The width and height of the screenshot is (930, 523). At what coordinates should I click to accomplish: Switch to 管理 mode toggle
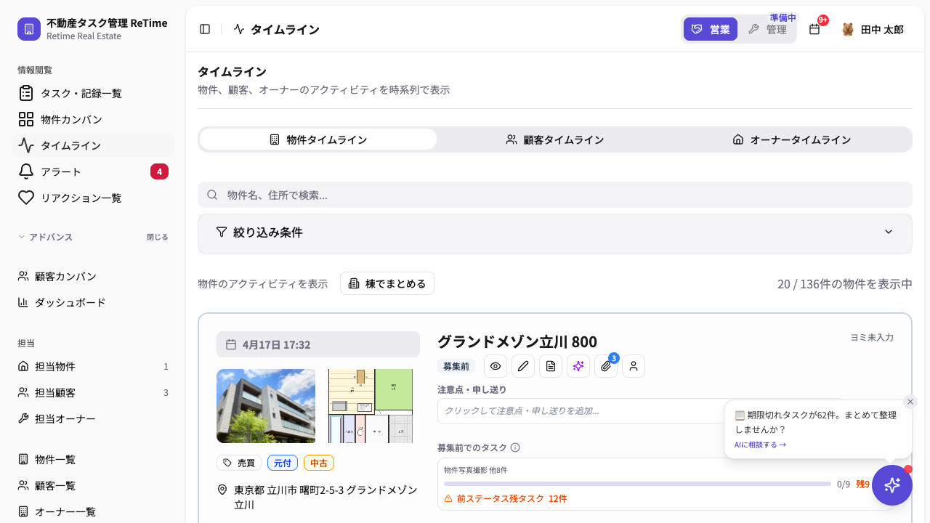(x=767, y=29)
